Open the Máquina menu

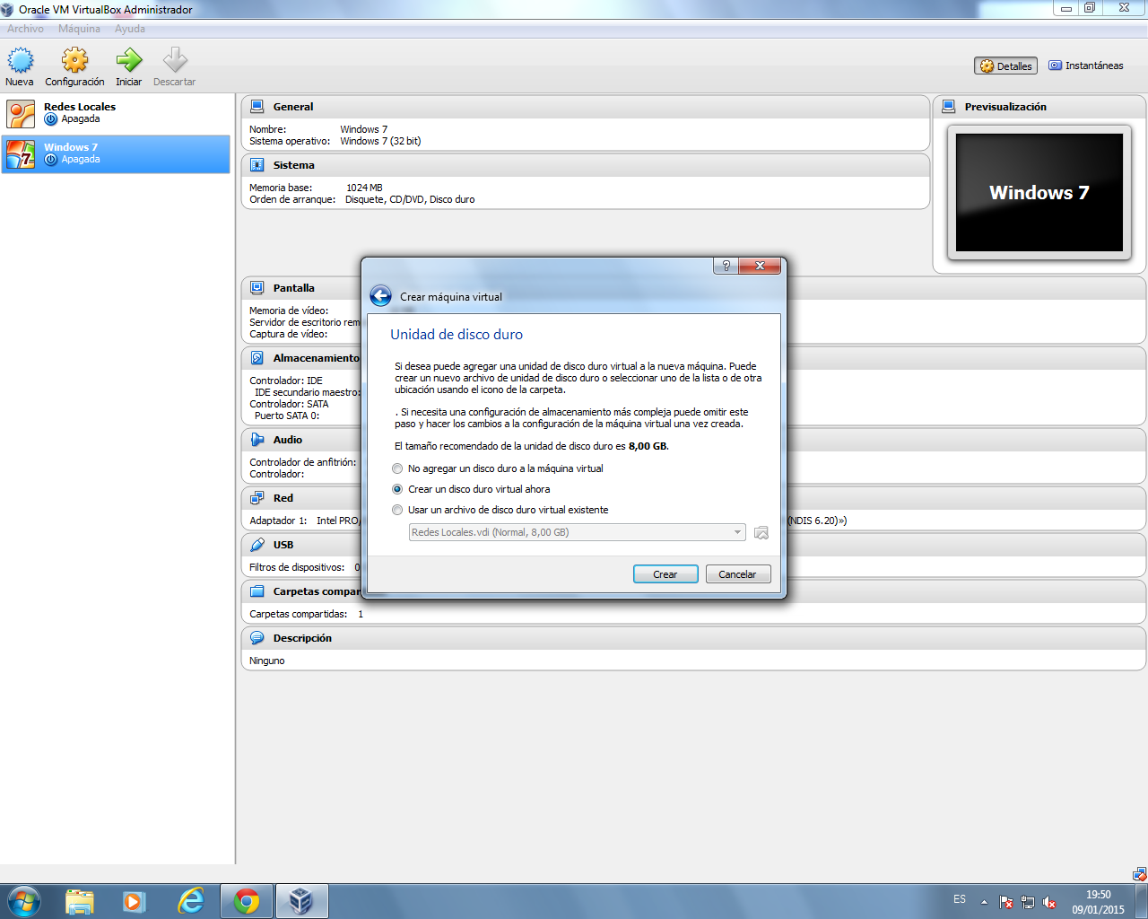pos(80,29)
